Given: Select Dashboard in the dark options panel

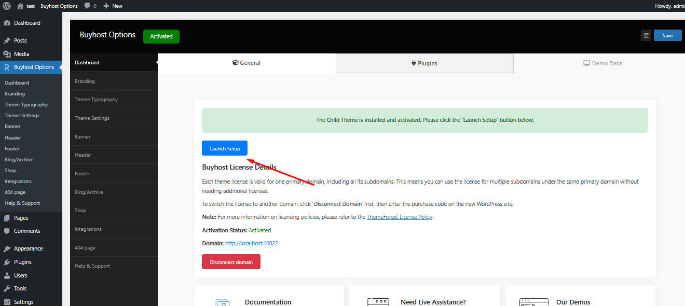Looking at the screenshot, I should (114, 62).
